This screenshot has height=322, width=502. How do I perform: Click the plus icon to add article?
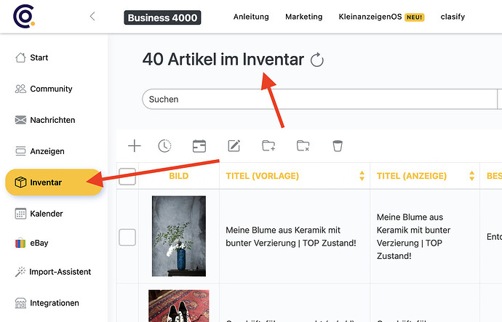[x=135, y=146]
